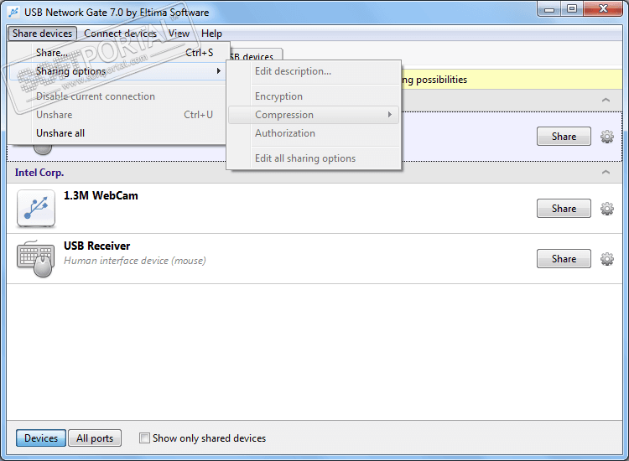This screenshot has height=461, width=629.
Task: Click Human interface device (mouse) description
Action: (135, 261)
